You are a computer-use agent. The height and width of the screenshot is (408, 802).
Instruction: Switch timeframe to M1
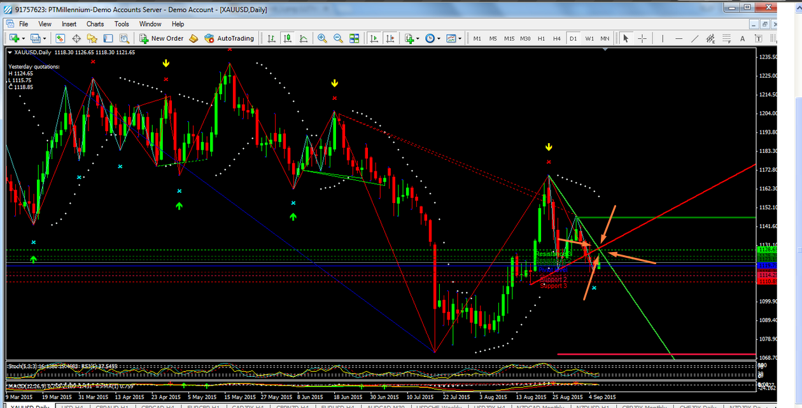[x=477, y=38]
